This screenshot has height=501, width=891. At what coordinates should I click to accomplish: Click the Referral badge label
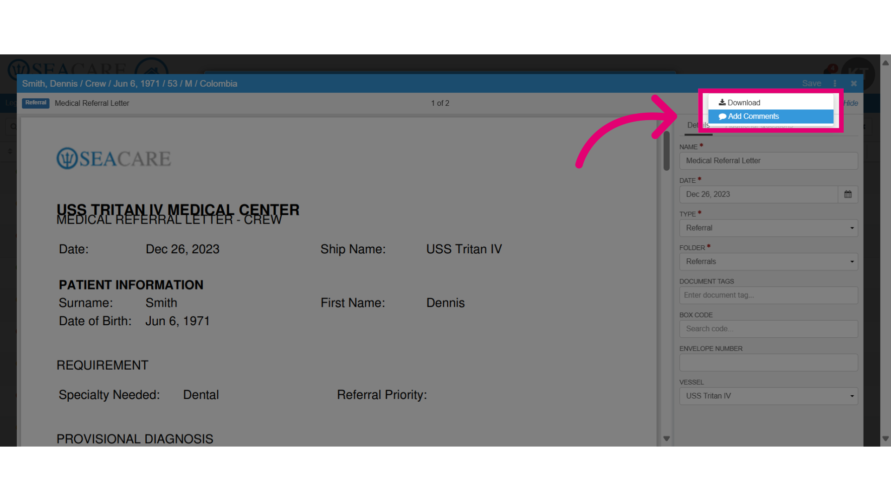pos(36,103)
